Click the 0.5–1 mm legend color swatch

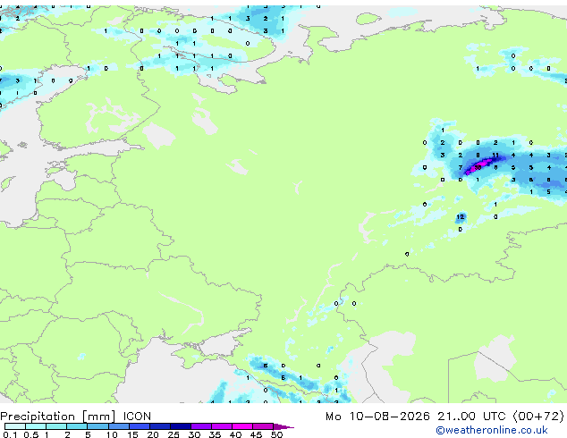coord(36,426)
